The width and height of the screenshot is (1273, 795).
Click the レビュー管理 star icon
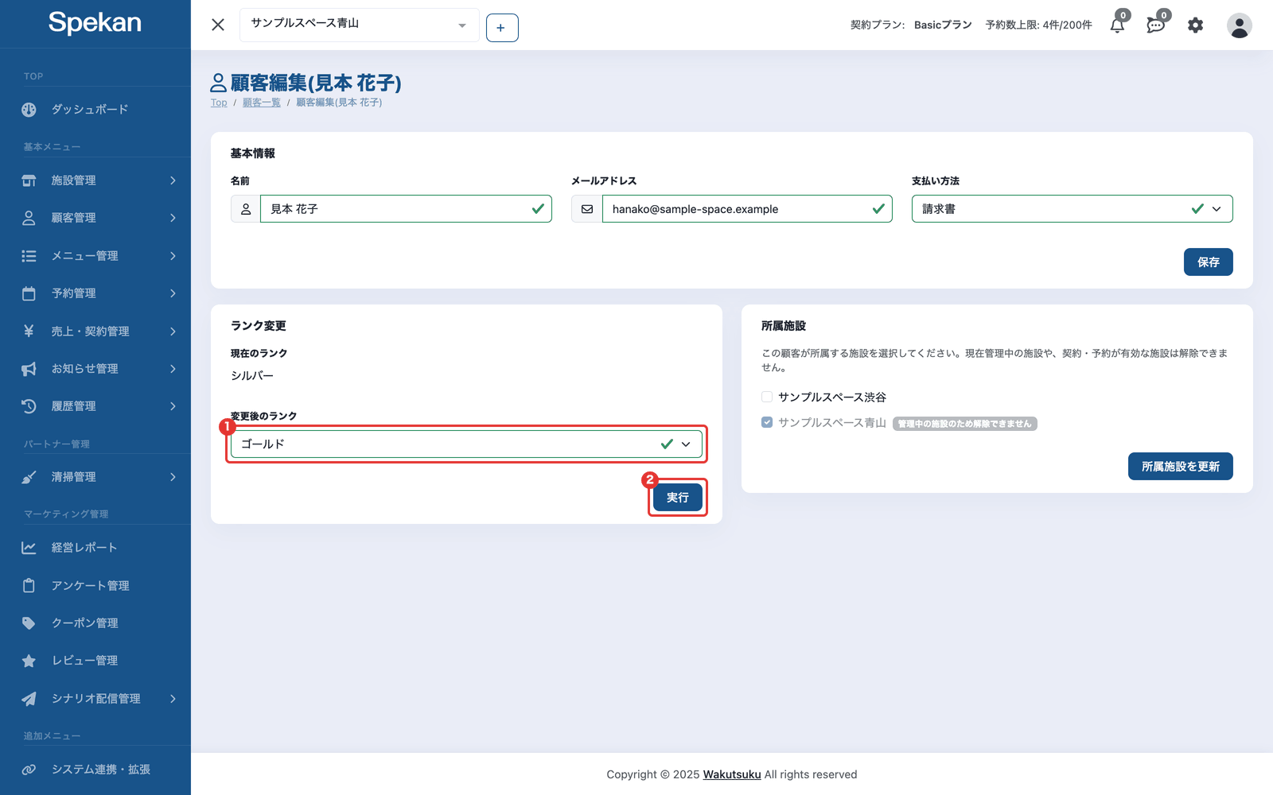[x=29, y=661]
